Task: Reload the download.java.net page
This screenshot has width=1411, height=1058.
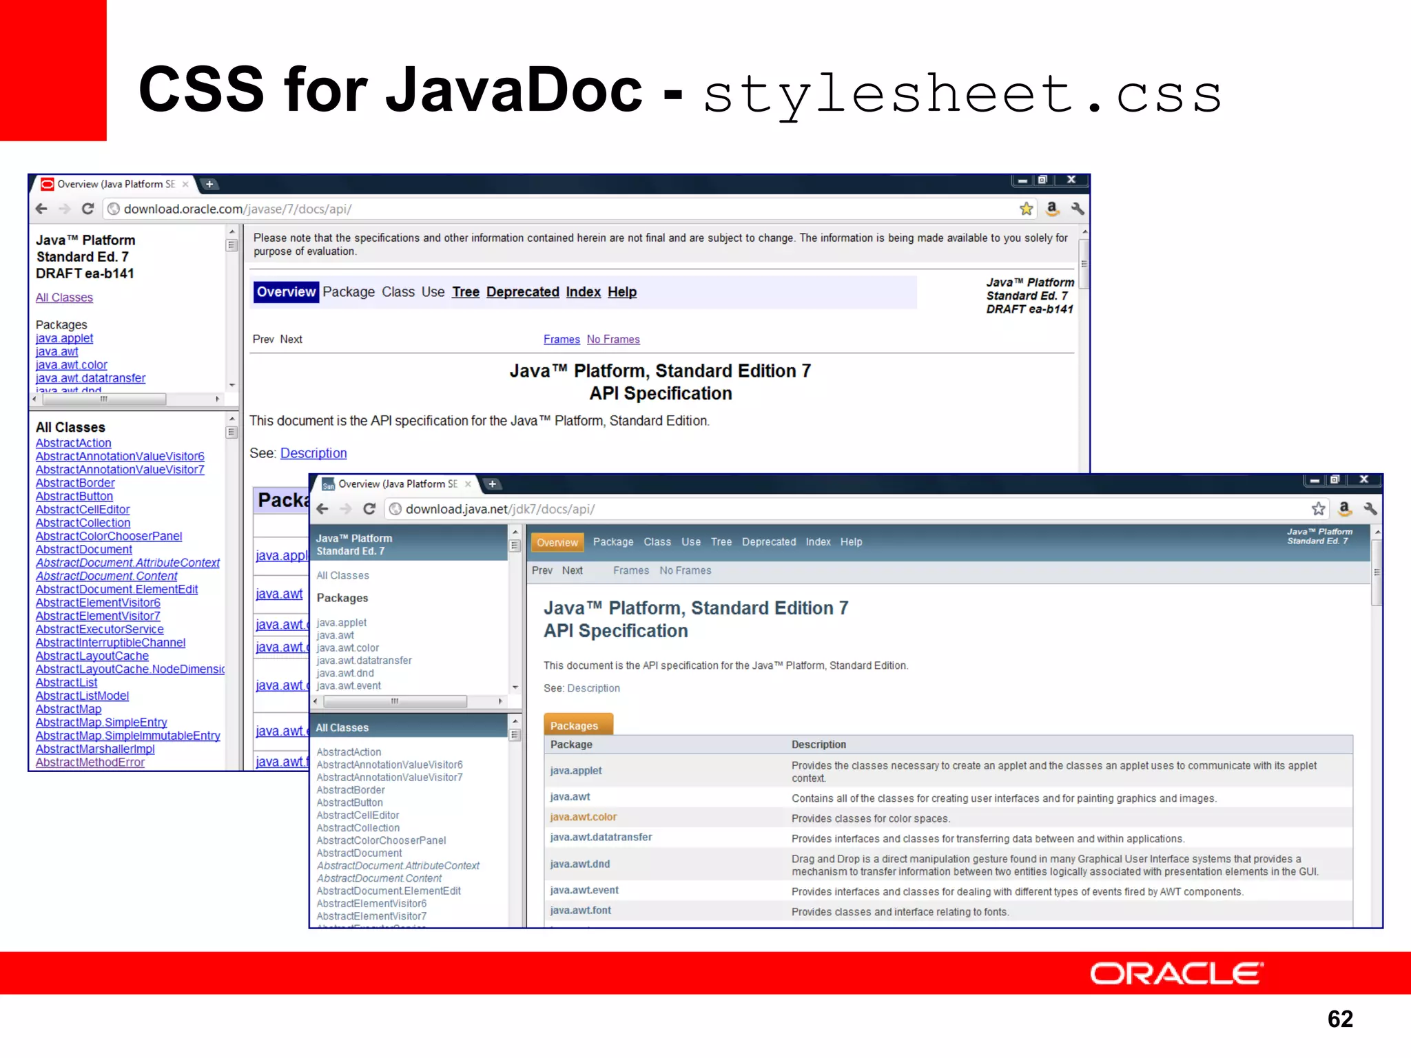Action: [x=369, y=508]
